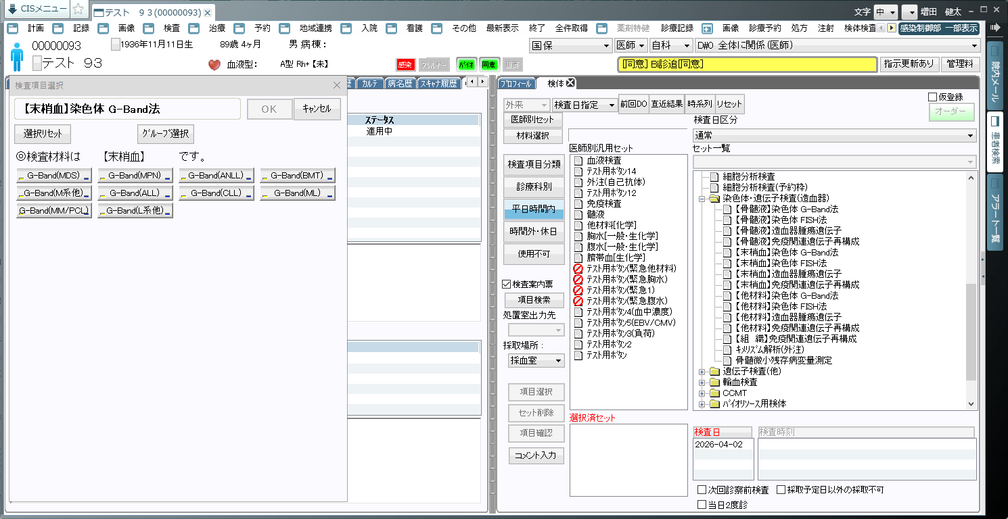Click the 項目検索 button

click(534, 299)
